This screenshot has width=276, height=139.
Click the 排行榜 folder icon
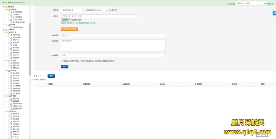8,25
